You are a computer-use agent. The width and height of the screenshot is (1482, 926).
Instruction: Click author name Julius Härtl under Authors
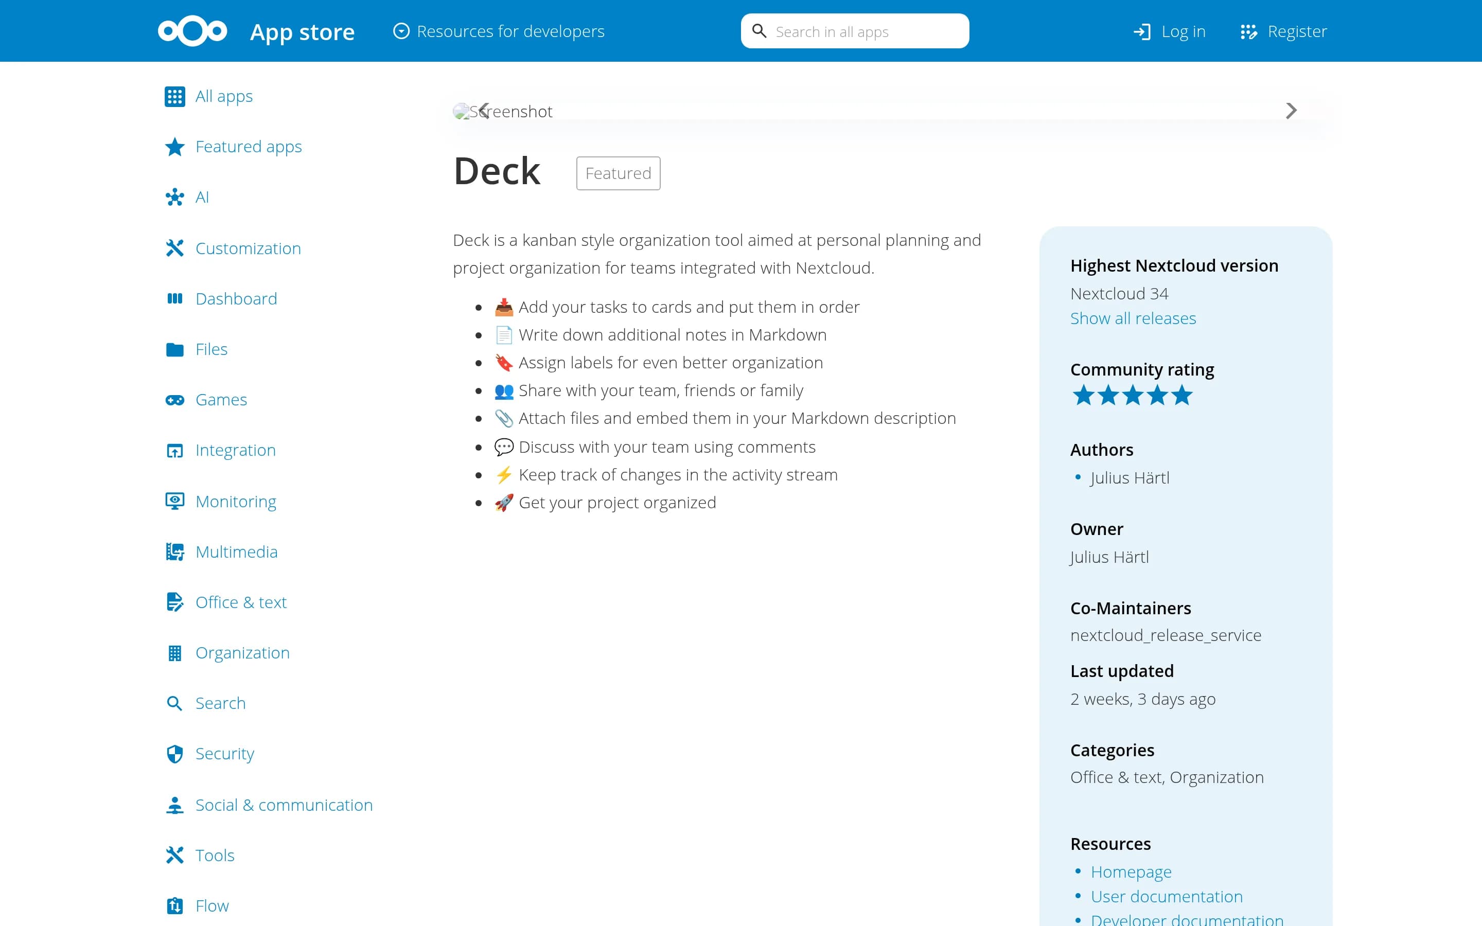click(x=1130, y=478)
